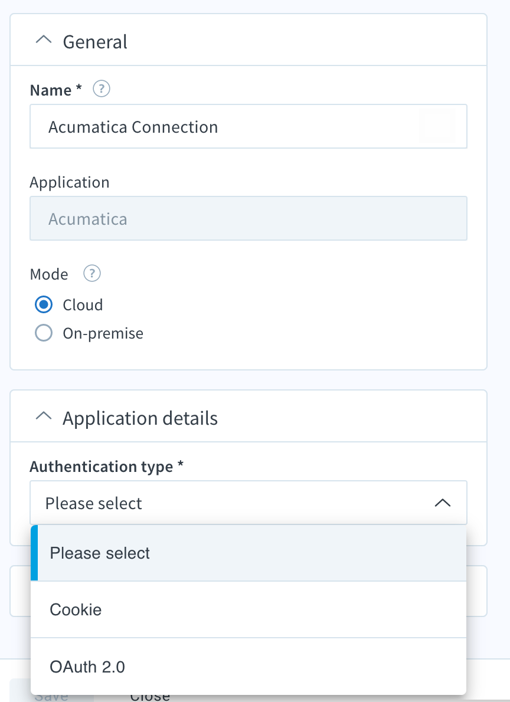Click the Application details section title

coord(140,418)
